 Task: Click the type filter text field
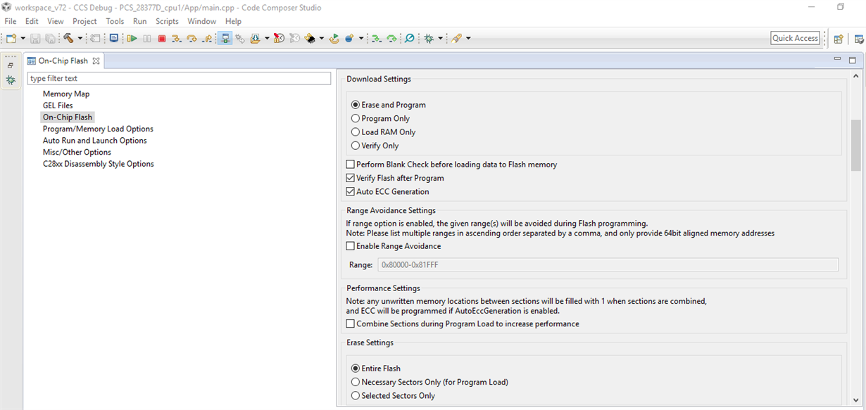tap(179, 79)
